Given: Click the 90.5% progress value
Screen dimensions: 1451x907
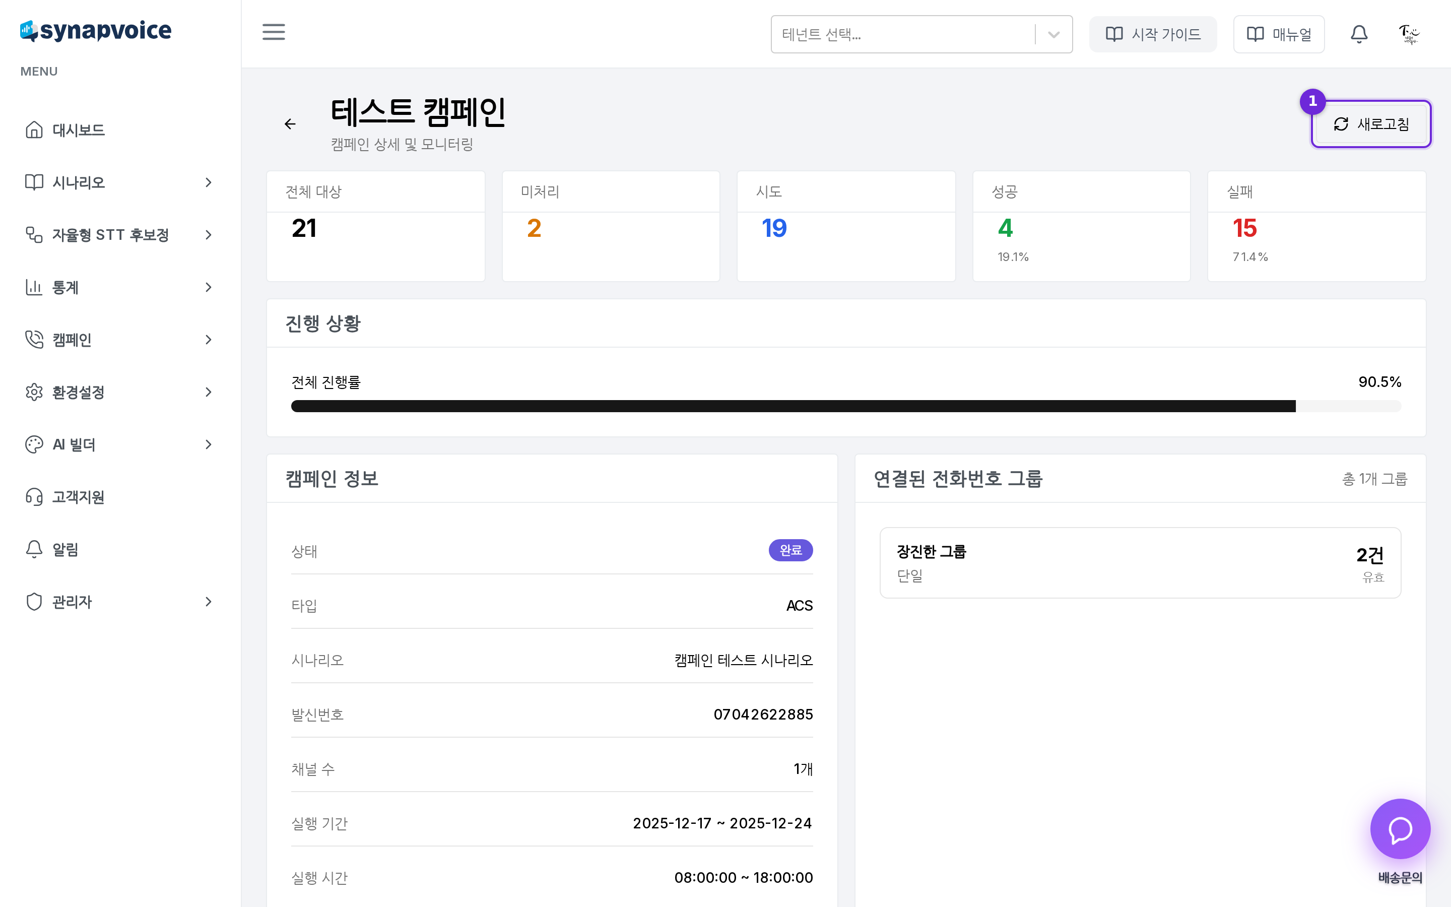Looking at the screenshot, I should (x=1379, y=382).
